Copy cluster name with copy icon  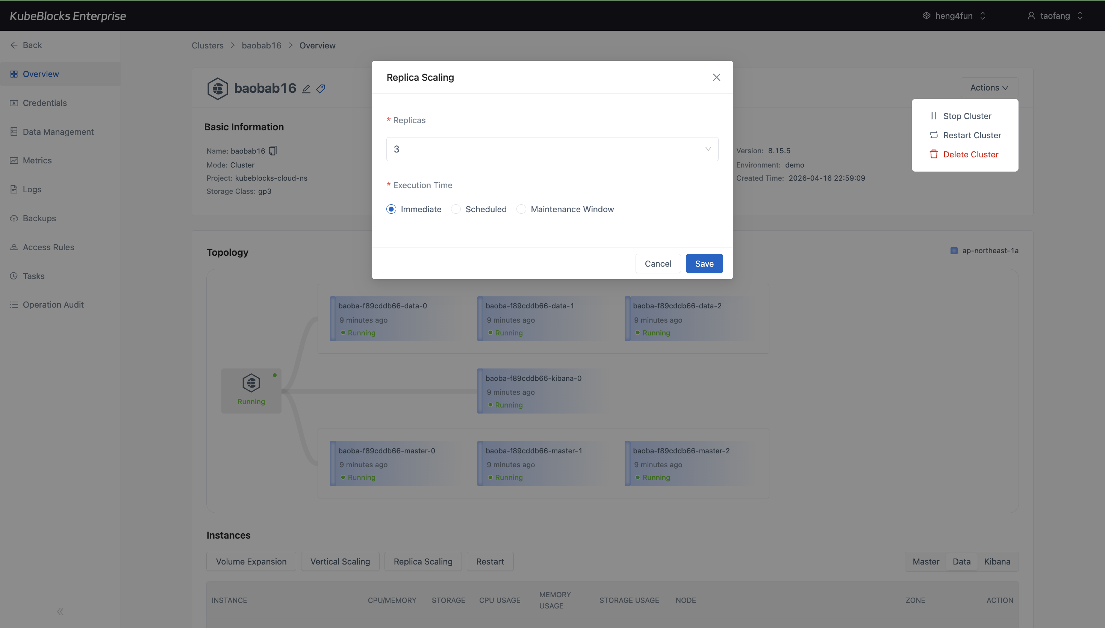pos(273,151)
